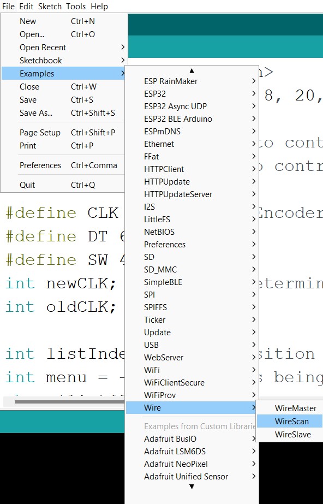The width and height of the screenshot is (323, 504).
Task: Open Preferences library examples submenu
Action: tap(192, 245)
